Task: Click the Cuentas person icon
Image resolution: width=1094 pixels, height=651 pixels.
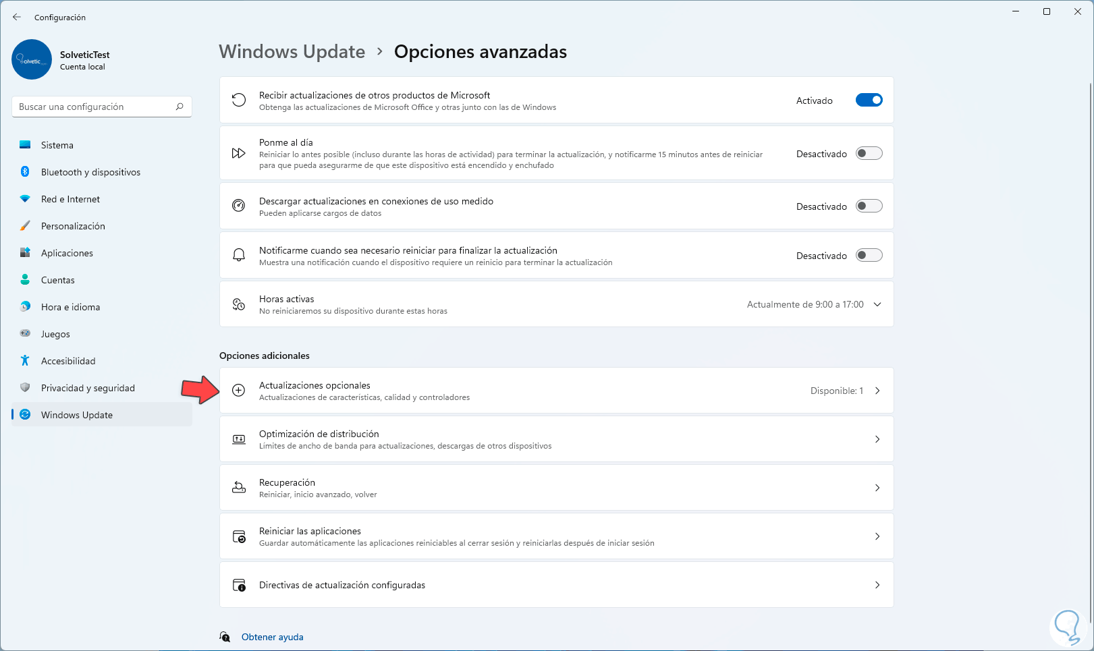Action: (25, 280)
